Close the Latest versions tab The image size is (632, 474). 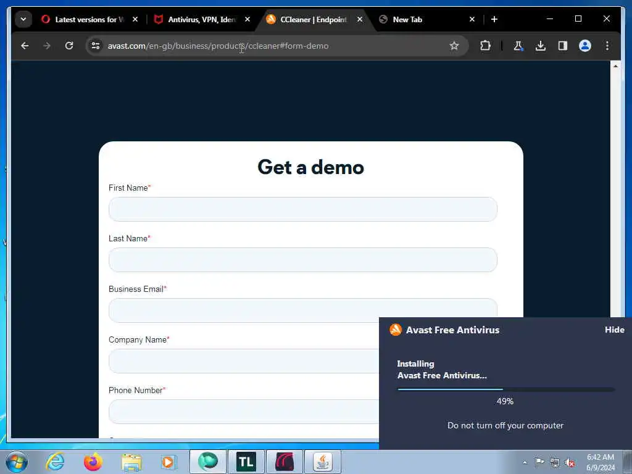pyautogui.click(x=135, y=19)
